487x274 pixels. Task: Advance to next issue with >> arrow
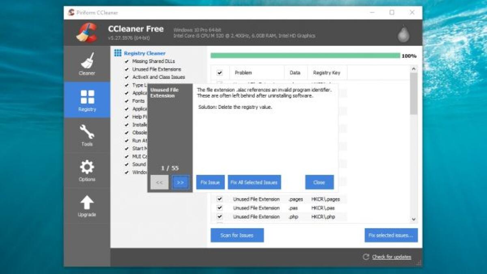[x=180, y=182]
